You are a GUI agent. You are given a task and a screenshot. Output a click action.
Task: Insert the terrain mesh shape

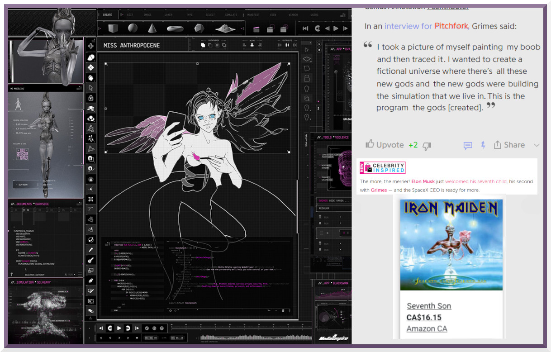point(225,29)
